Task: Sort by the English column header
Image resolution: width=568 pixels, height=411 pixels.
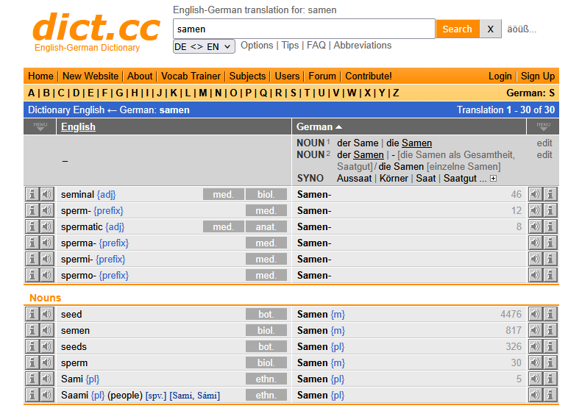Action: 78,126
